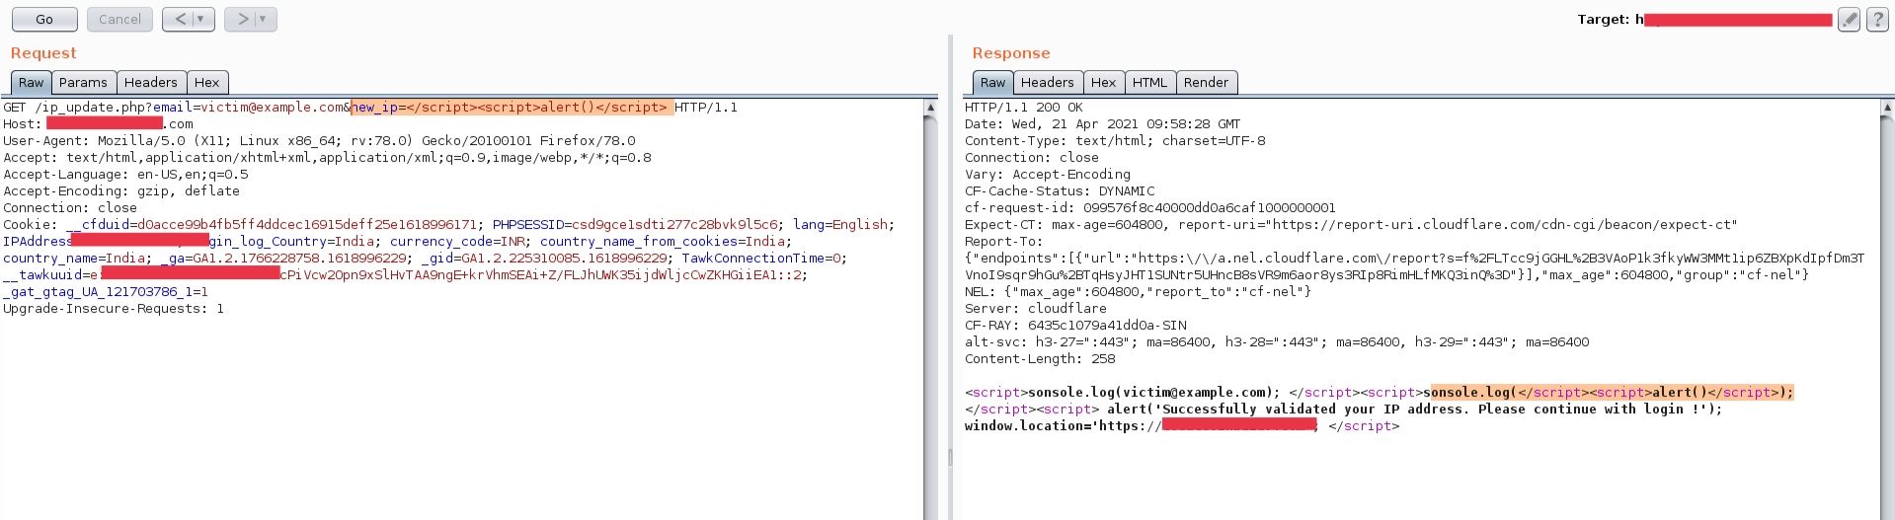The height and width of the screenshot is (520, 1895).
Task: Click the GET /ip_update.php request line
Action: click(370, 108)
